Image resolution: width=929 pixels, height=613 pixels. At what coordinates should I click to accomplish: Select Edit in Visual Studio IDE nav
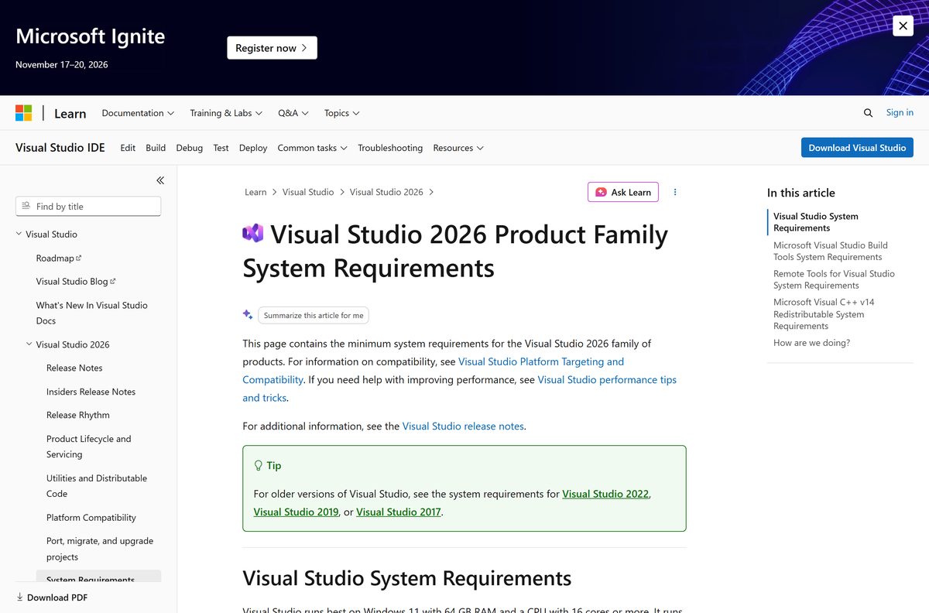click(x=128, y=148)
